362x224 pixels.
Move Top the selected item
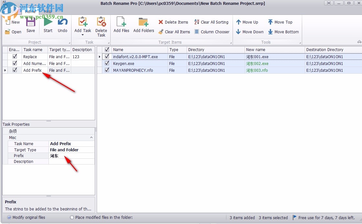pyautogui.click(x=280, y=22)
